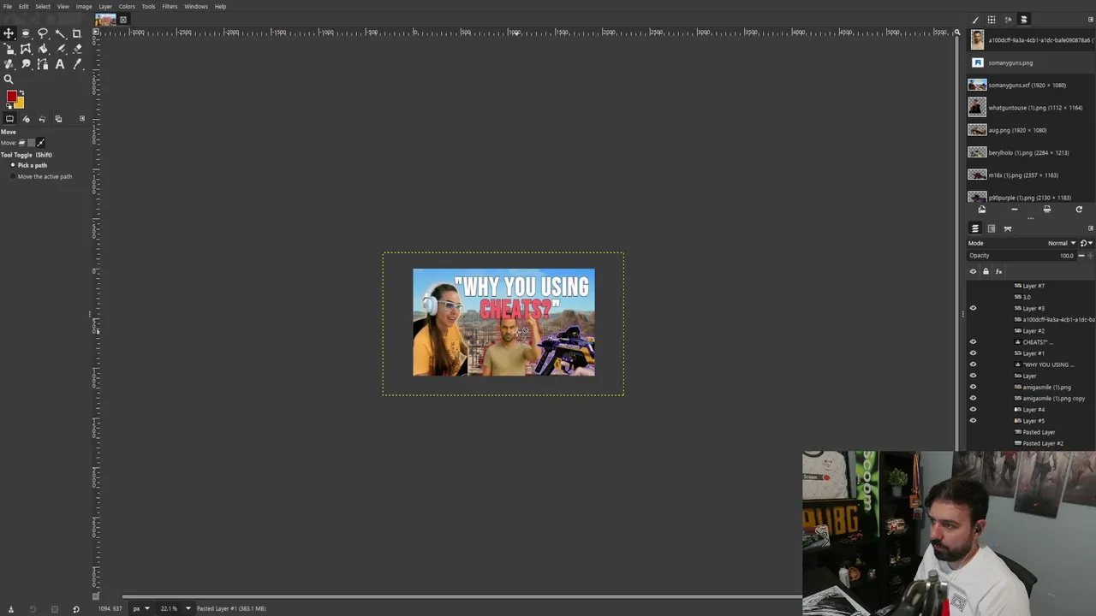
Task: Select the Bucket Fill tool
Action: coord(43,49)
